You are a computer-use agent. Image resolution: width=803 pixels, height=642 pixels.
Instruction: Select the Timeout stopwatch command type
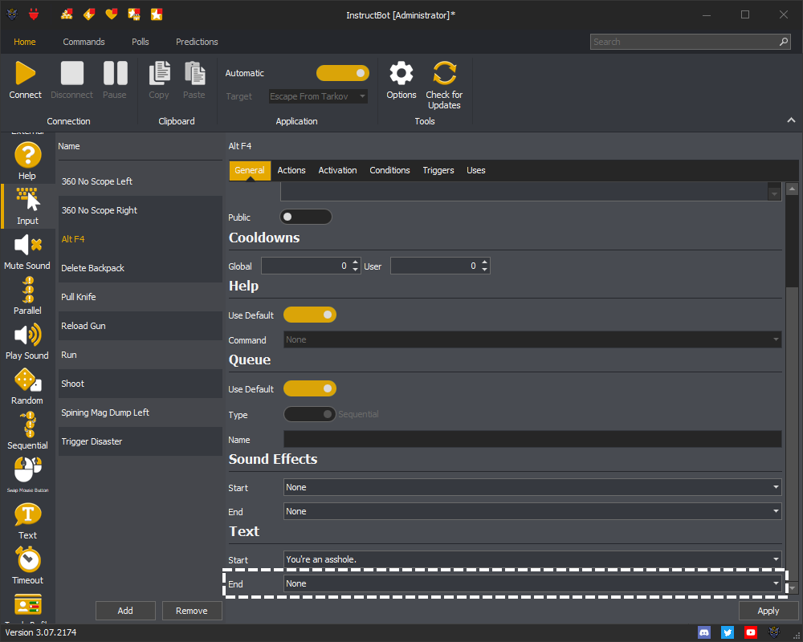coord(27,566)
